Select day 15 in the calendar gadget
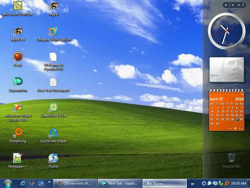The height and width of the screenshot is (188, 250). pyautogui.click(x=212, y=115)
